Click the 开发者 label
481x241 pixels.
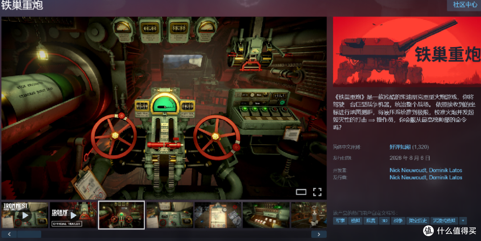[x=340, y=170]
